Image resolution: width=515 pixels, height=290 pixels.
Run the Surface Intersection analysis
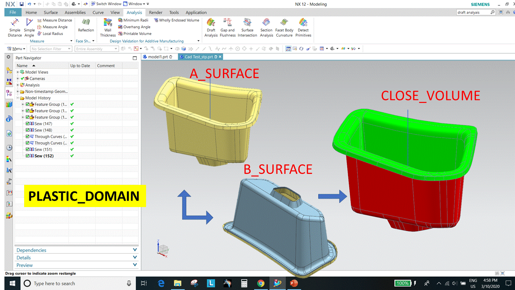click(247, 27)
